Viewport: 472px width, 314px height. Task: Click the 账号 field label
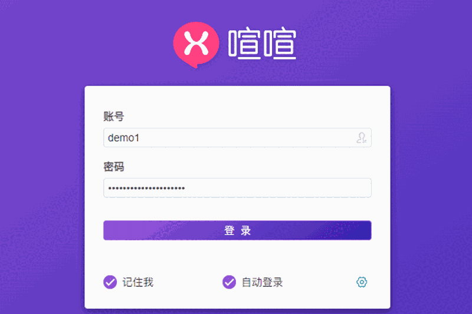(113, 116)
